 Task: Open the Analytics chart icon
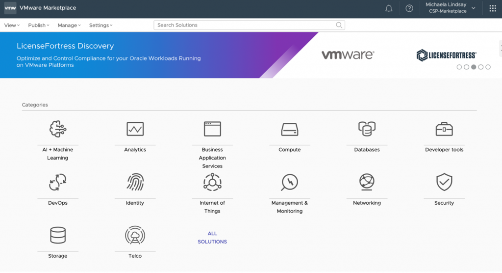pyautogui.click(x=135, y=129)
